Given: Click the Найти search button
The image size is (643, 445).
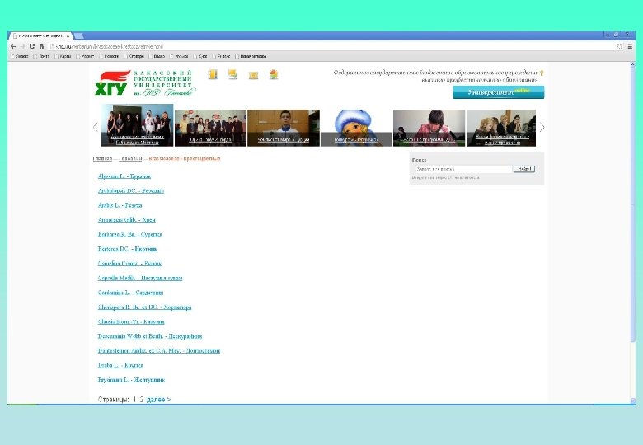Looking at the screenshot, I should 524,169.
